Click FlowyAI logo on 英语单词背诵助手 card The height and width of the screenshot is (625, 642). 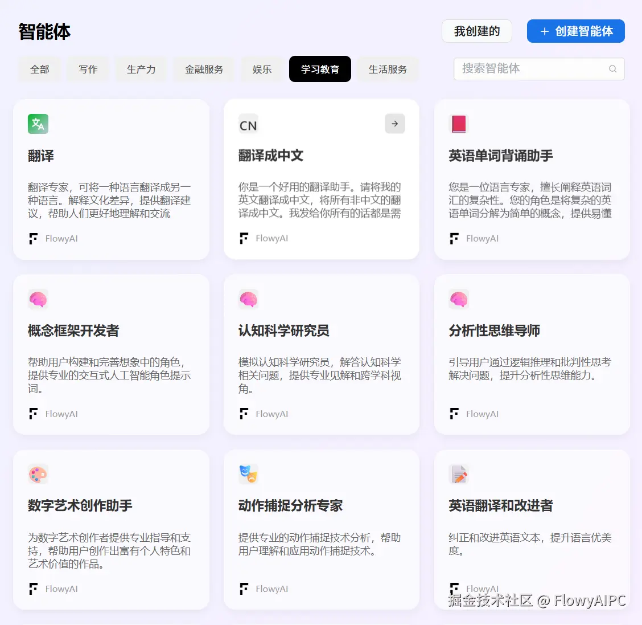point(454,239)
